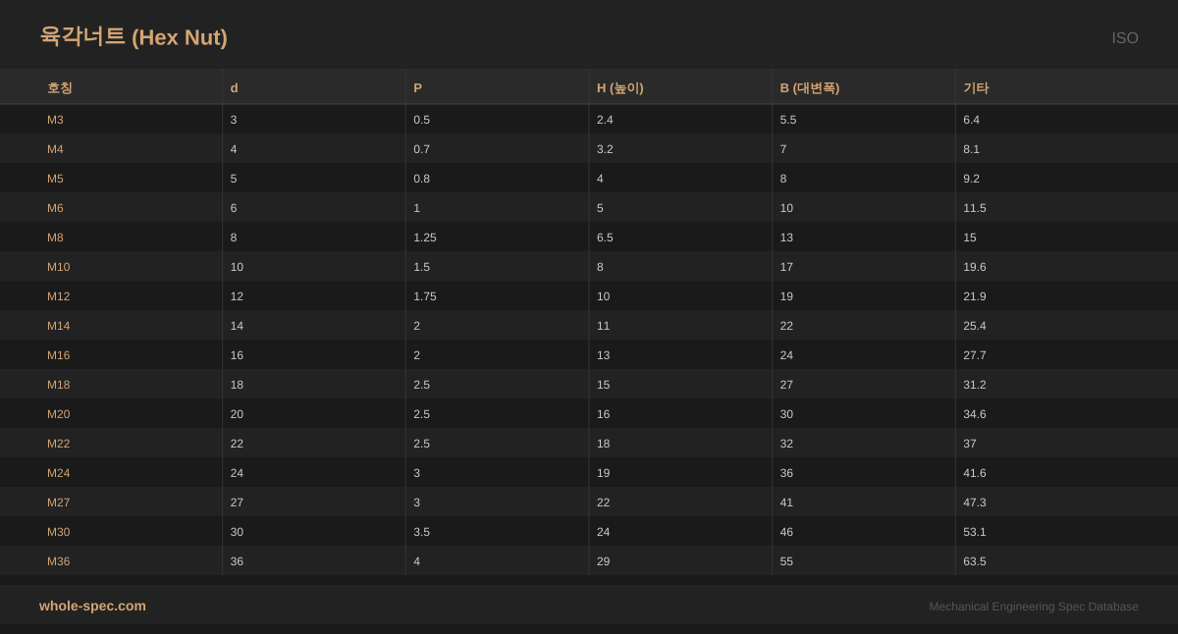This screenshot has height=634, width=1178.
Task: Click the B (대변폭) column header
Action: 809,87
